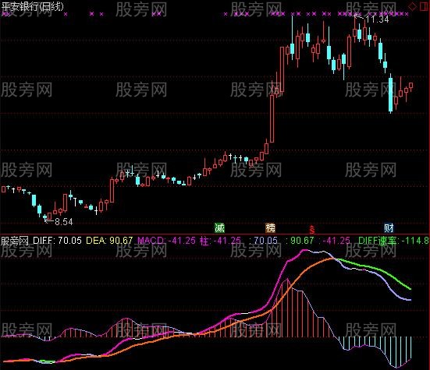The height and width of the screenshot is (370, 430).
Task: Click the MACD: -41.25 indicator value
Action: point(166,241)
